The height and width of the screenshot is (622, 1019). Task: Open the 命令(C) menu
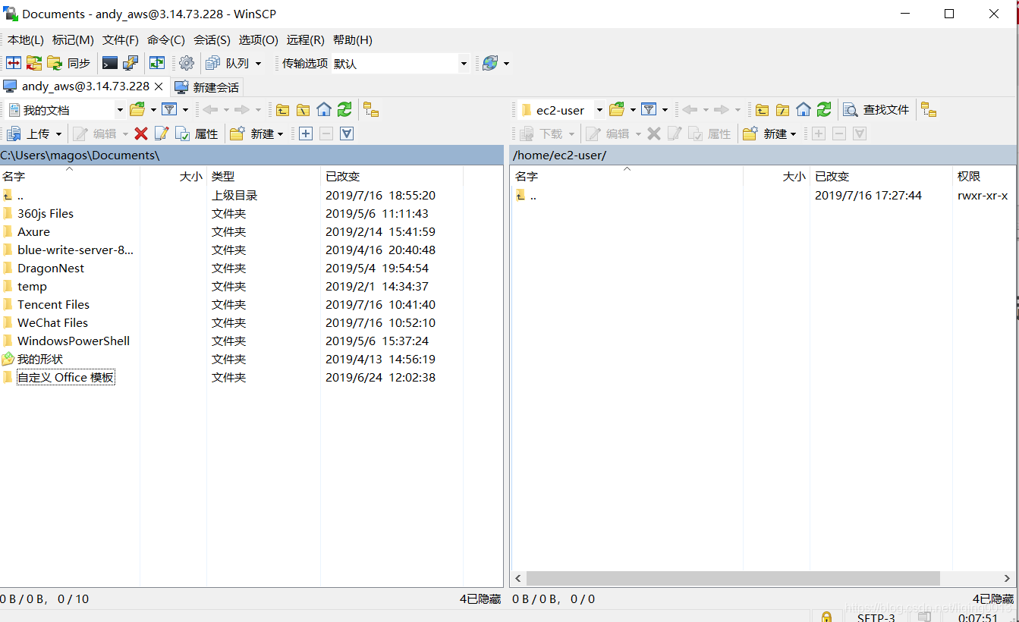click(166, 39)
